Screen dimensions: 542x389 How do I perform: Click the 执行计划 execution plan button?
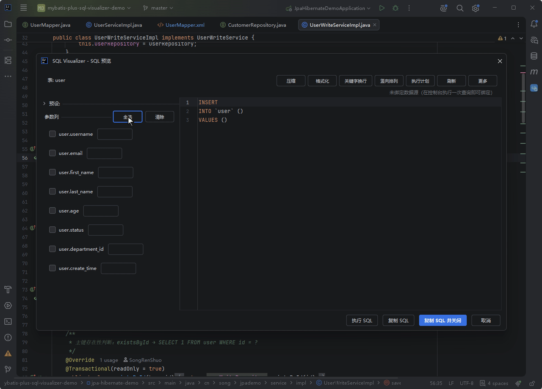pyautogui.click(x=420, y=81)
